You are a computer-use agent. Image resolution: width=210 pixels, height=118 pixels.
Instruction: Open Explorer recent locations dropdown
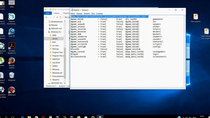[x=54, y=17]
